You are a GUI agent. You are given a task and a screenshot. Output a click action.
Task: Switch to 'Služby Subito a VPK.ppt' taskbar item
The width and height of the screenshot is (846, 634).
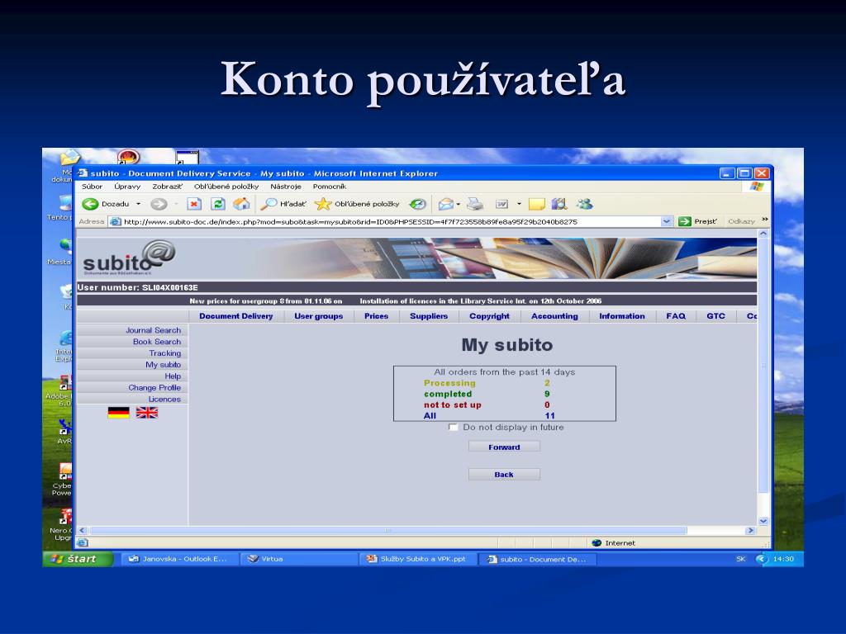point(418,559)
